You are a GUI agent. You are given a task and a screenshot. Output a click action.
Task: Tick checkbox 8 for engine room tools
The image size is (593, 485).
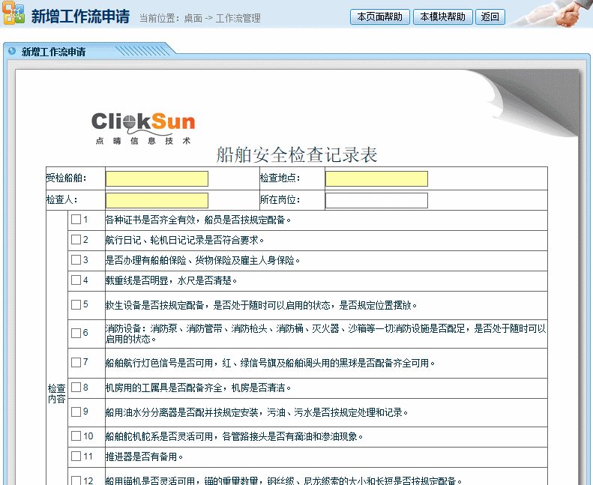[76, 388]
